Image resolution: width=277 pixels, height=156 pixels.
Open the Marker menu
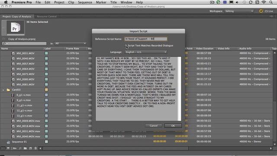(x=101, y=2)
